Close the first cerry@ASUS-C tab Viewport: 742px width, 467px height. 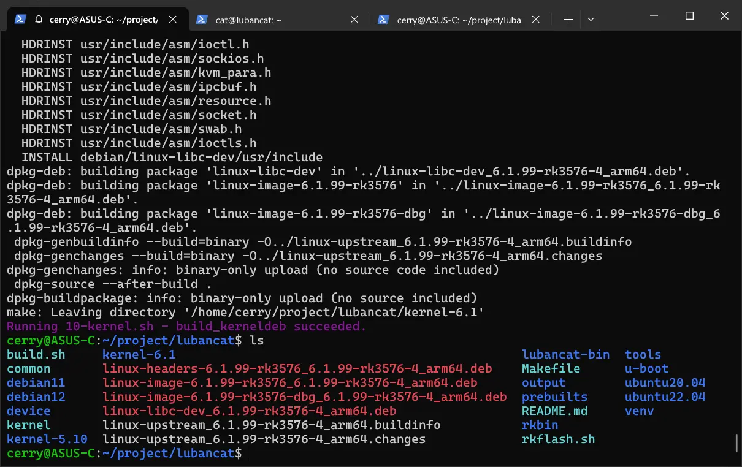(x=172, y=20)
